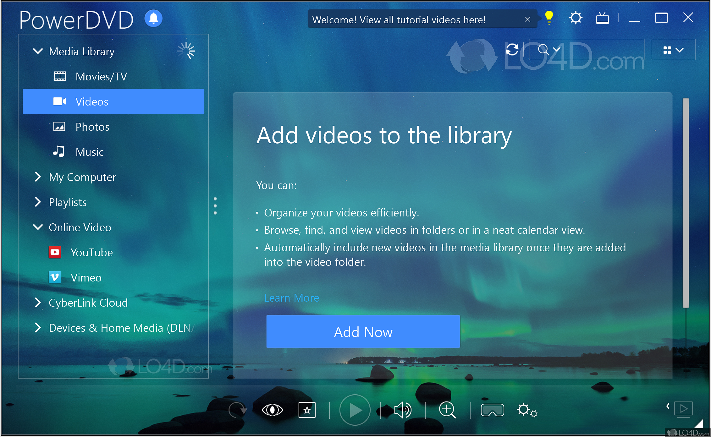Click the Music note icon
Image resolution: width=711 pixels, height=437 pixels.
coord(59,151)
